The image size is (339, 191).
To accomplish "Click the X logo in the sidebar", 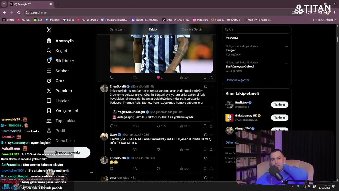I will point(49,30).
